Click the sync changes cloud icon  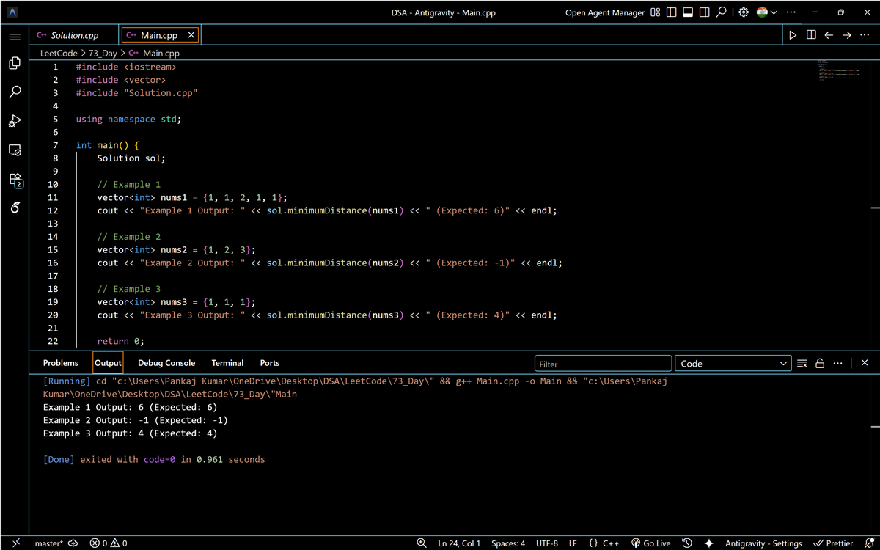pos(73,543)
